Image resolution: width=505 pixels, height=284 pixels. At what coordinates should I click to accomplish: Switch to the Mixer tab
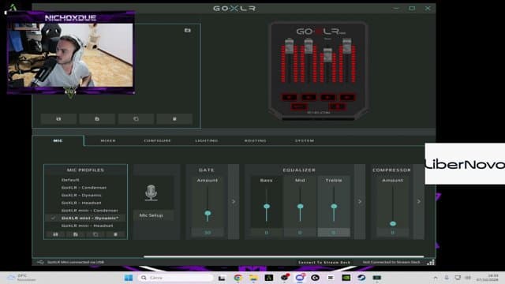(x=108, y=140)
